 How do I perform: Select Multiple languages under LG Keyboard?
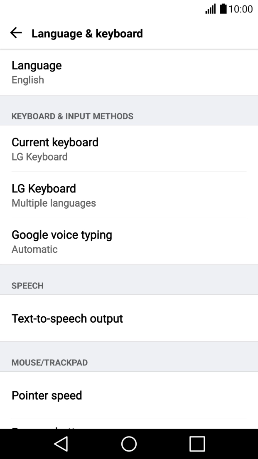click(x=54, y=203)
